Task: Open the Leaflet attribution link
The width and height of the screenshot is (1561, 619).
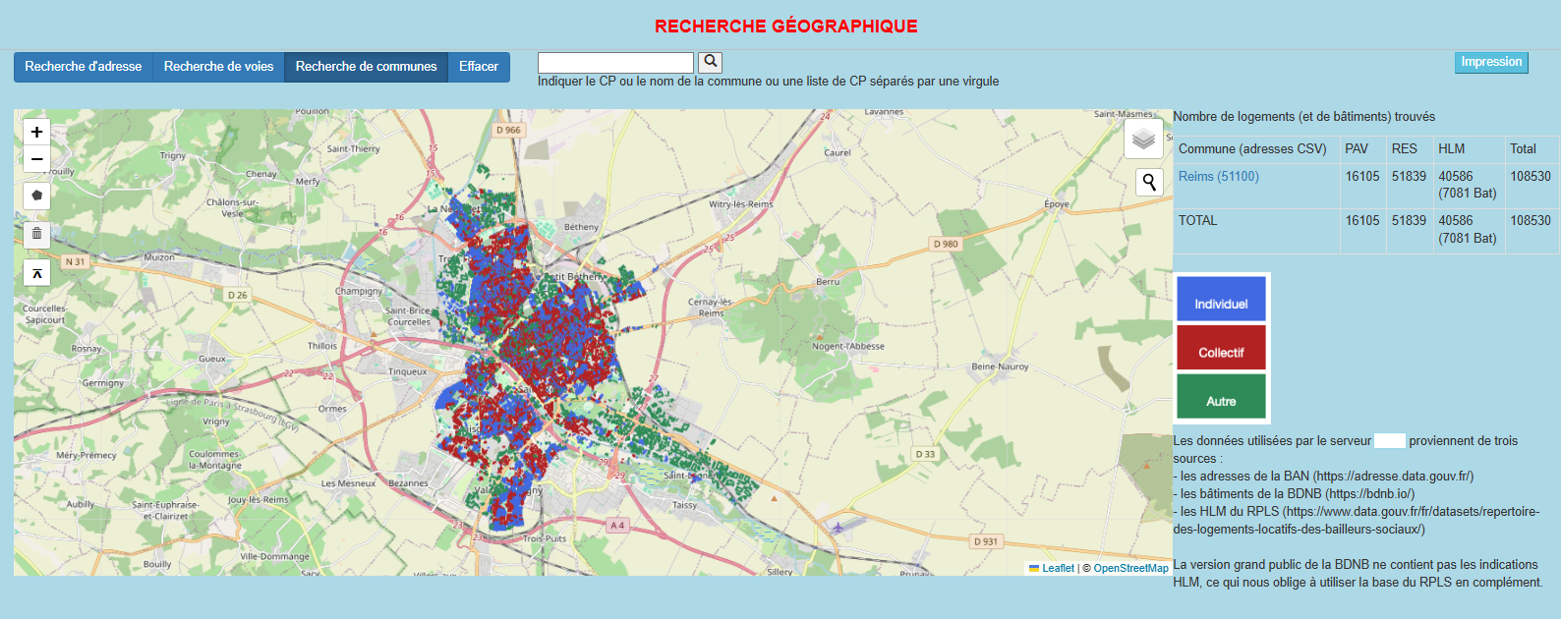Action: (x=1058, y=568)
